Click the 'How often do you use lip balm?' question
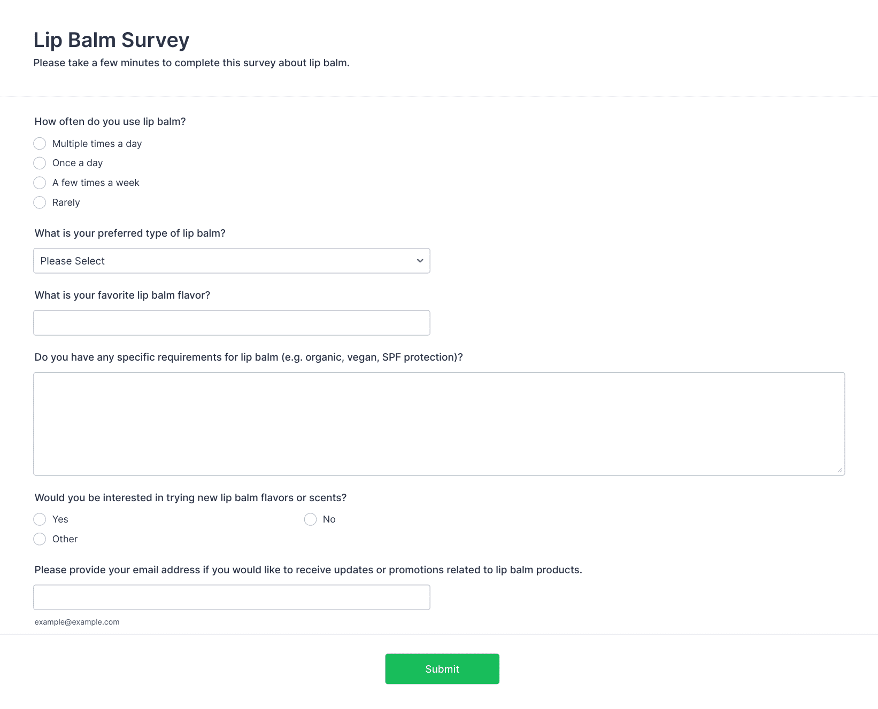Screen dimensions: 878x709 tap(110, 121)
